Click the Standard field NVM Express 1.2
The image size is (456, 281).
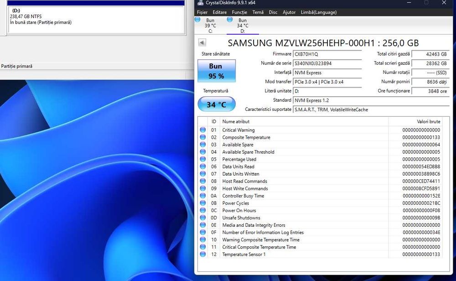pyautogui.click(x=371, y=100)
